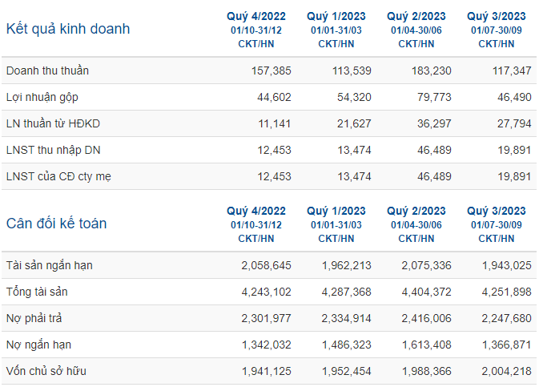The image size is (539, 387).
Task: Click the "Vốn chủ sở hữu" row label
Action: coord(46,371)
